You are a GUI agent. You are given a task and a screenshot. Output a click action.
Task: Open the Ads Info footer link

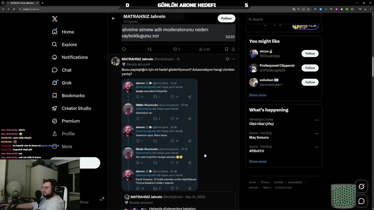254,188
